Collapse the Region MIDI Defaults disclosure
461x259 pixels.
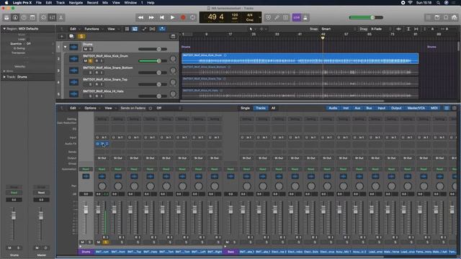(x=4, y=29)
